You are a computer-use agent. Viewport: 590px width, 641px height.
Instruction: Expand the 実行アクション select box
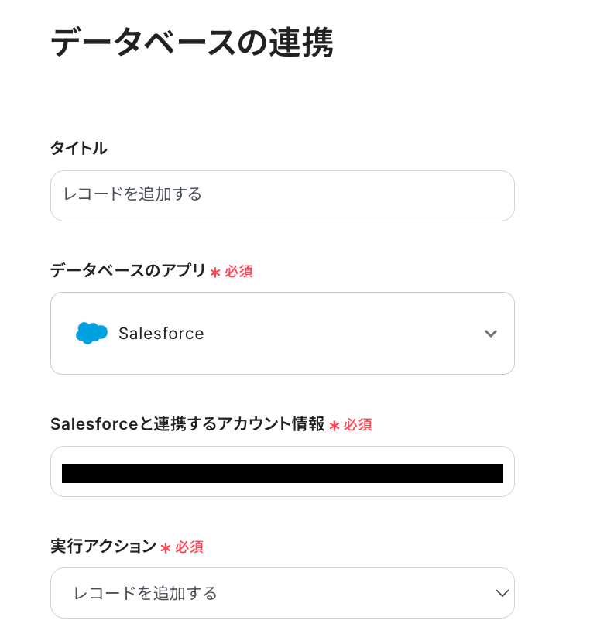[x=282, y=593]
